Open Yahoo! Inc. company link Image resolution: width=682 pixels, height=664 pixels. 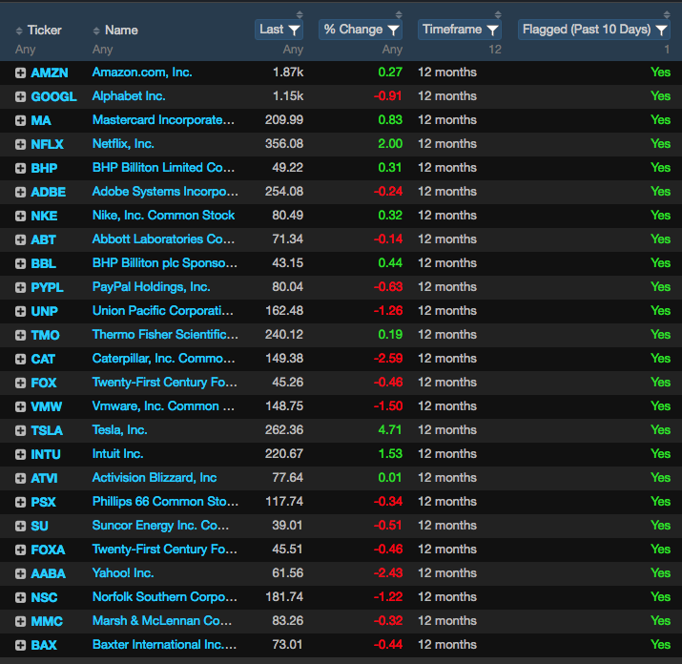click(x=123, y=573)
